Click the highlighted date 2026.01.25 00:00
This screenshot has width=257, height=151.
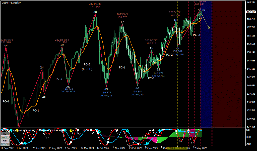(177, 148)
